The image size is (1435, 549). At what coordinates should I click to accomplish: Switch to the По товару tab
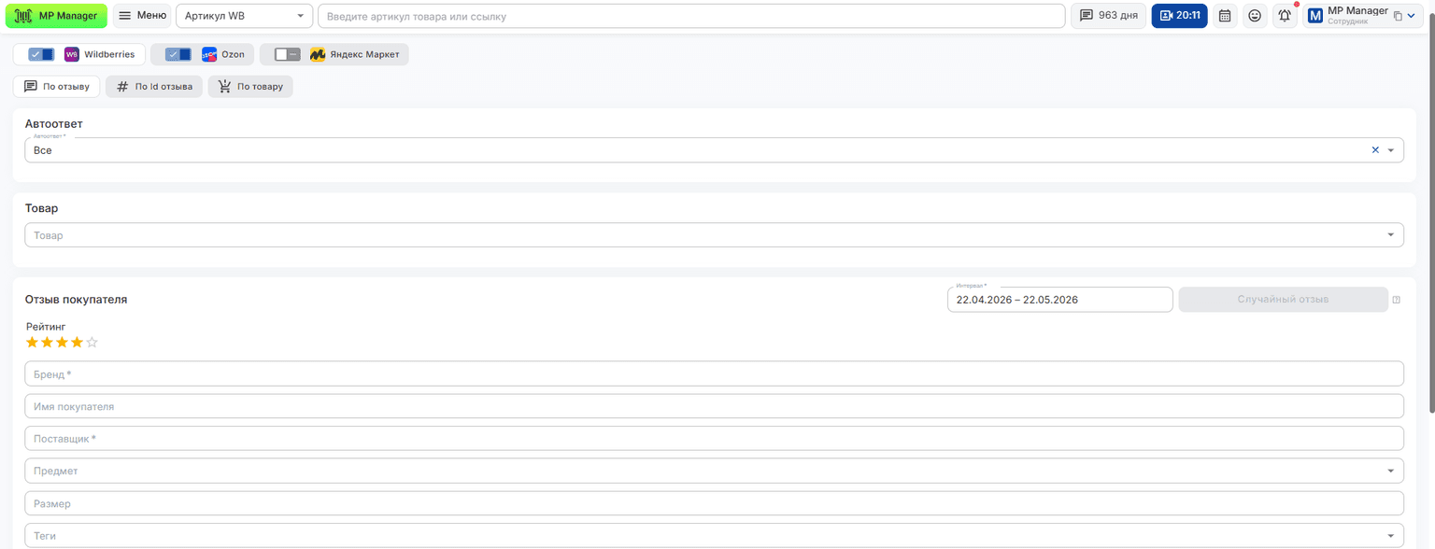[x=250, y=87]
